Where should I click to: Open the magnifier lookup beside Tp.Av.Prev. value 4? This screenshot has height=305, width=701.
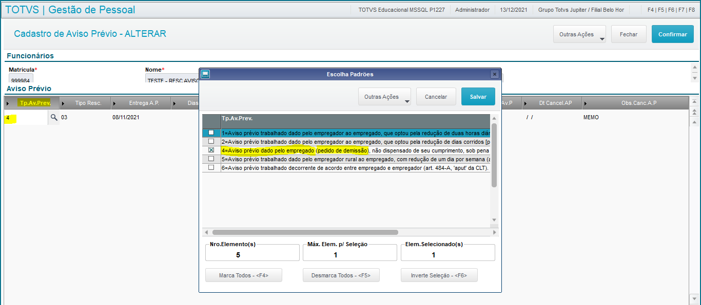53,118
